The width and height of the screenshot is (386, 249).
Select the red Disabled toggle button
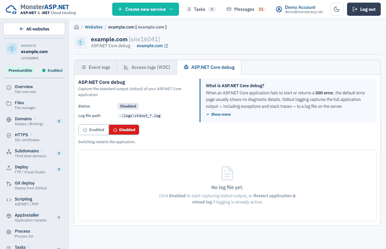pyautogui.click(x=124, y=130)
